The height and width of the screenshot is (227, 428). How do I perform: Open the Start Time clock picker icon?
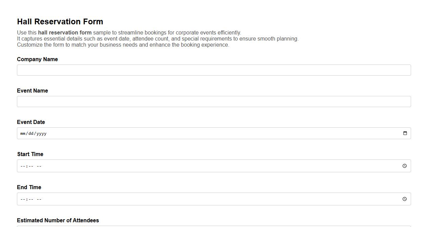tap(404, 166)
